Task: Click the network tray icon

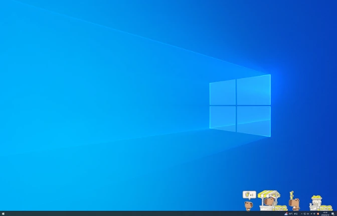Action: [314, 213]
